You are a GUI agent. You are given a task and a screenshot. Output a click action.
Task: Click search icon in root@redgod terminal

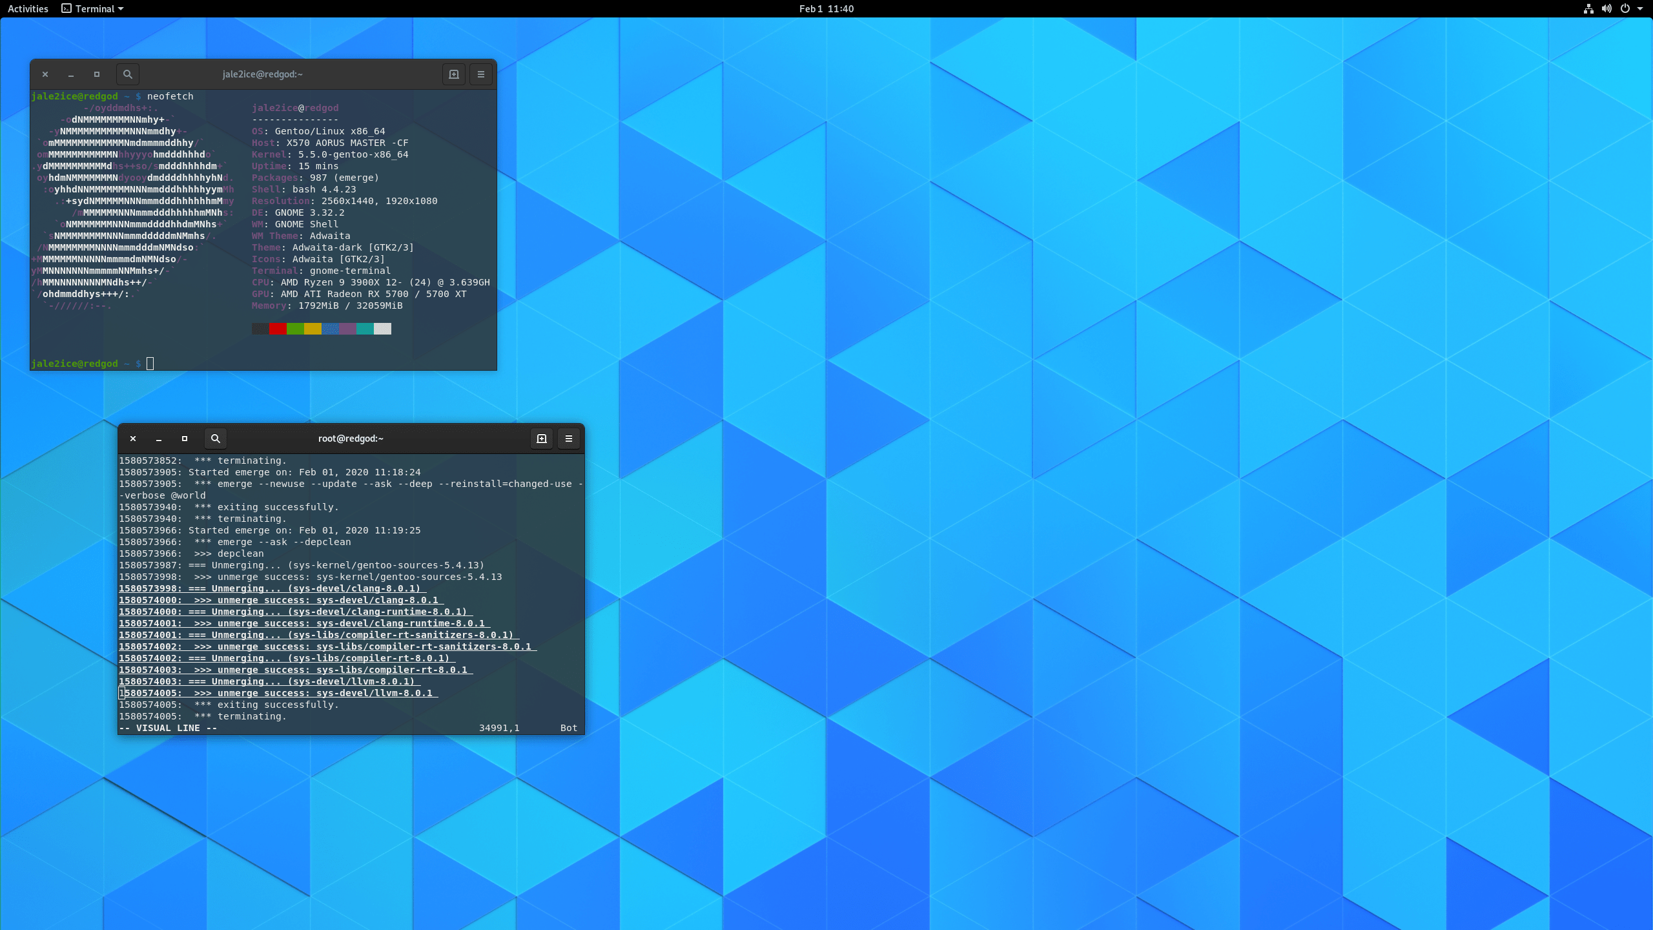pos(216,439)
